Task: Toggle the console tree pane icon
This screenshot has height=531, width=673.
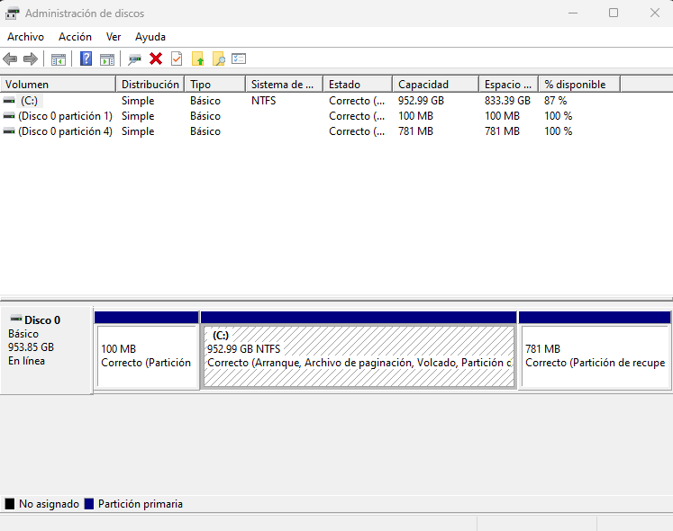Action: click(58, 59)
